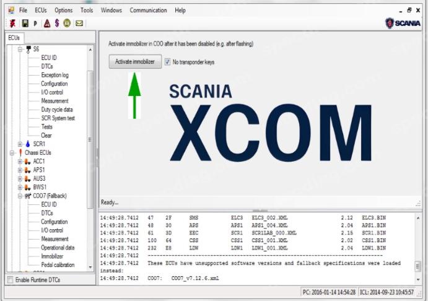The width and height of the screenshot is (428, 301).
Task: Click the red warning triangle toolbar icon
Action: 46,23
